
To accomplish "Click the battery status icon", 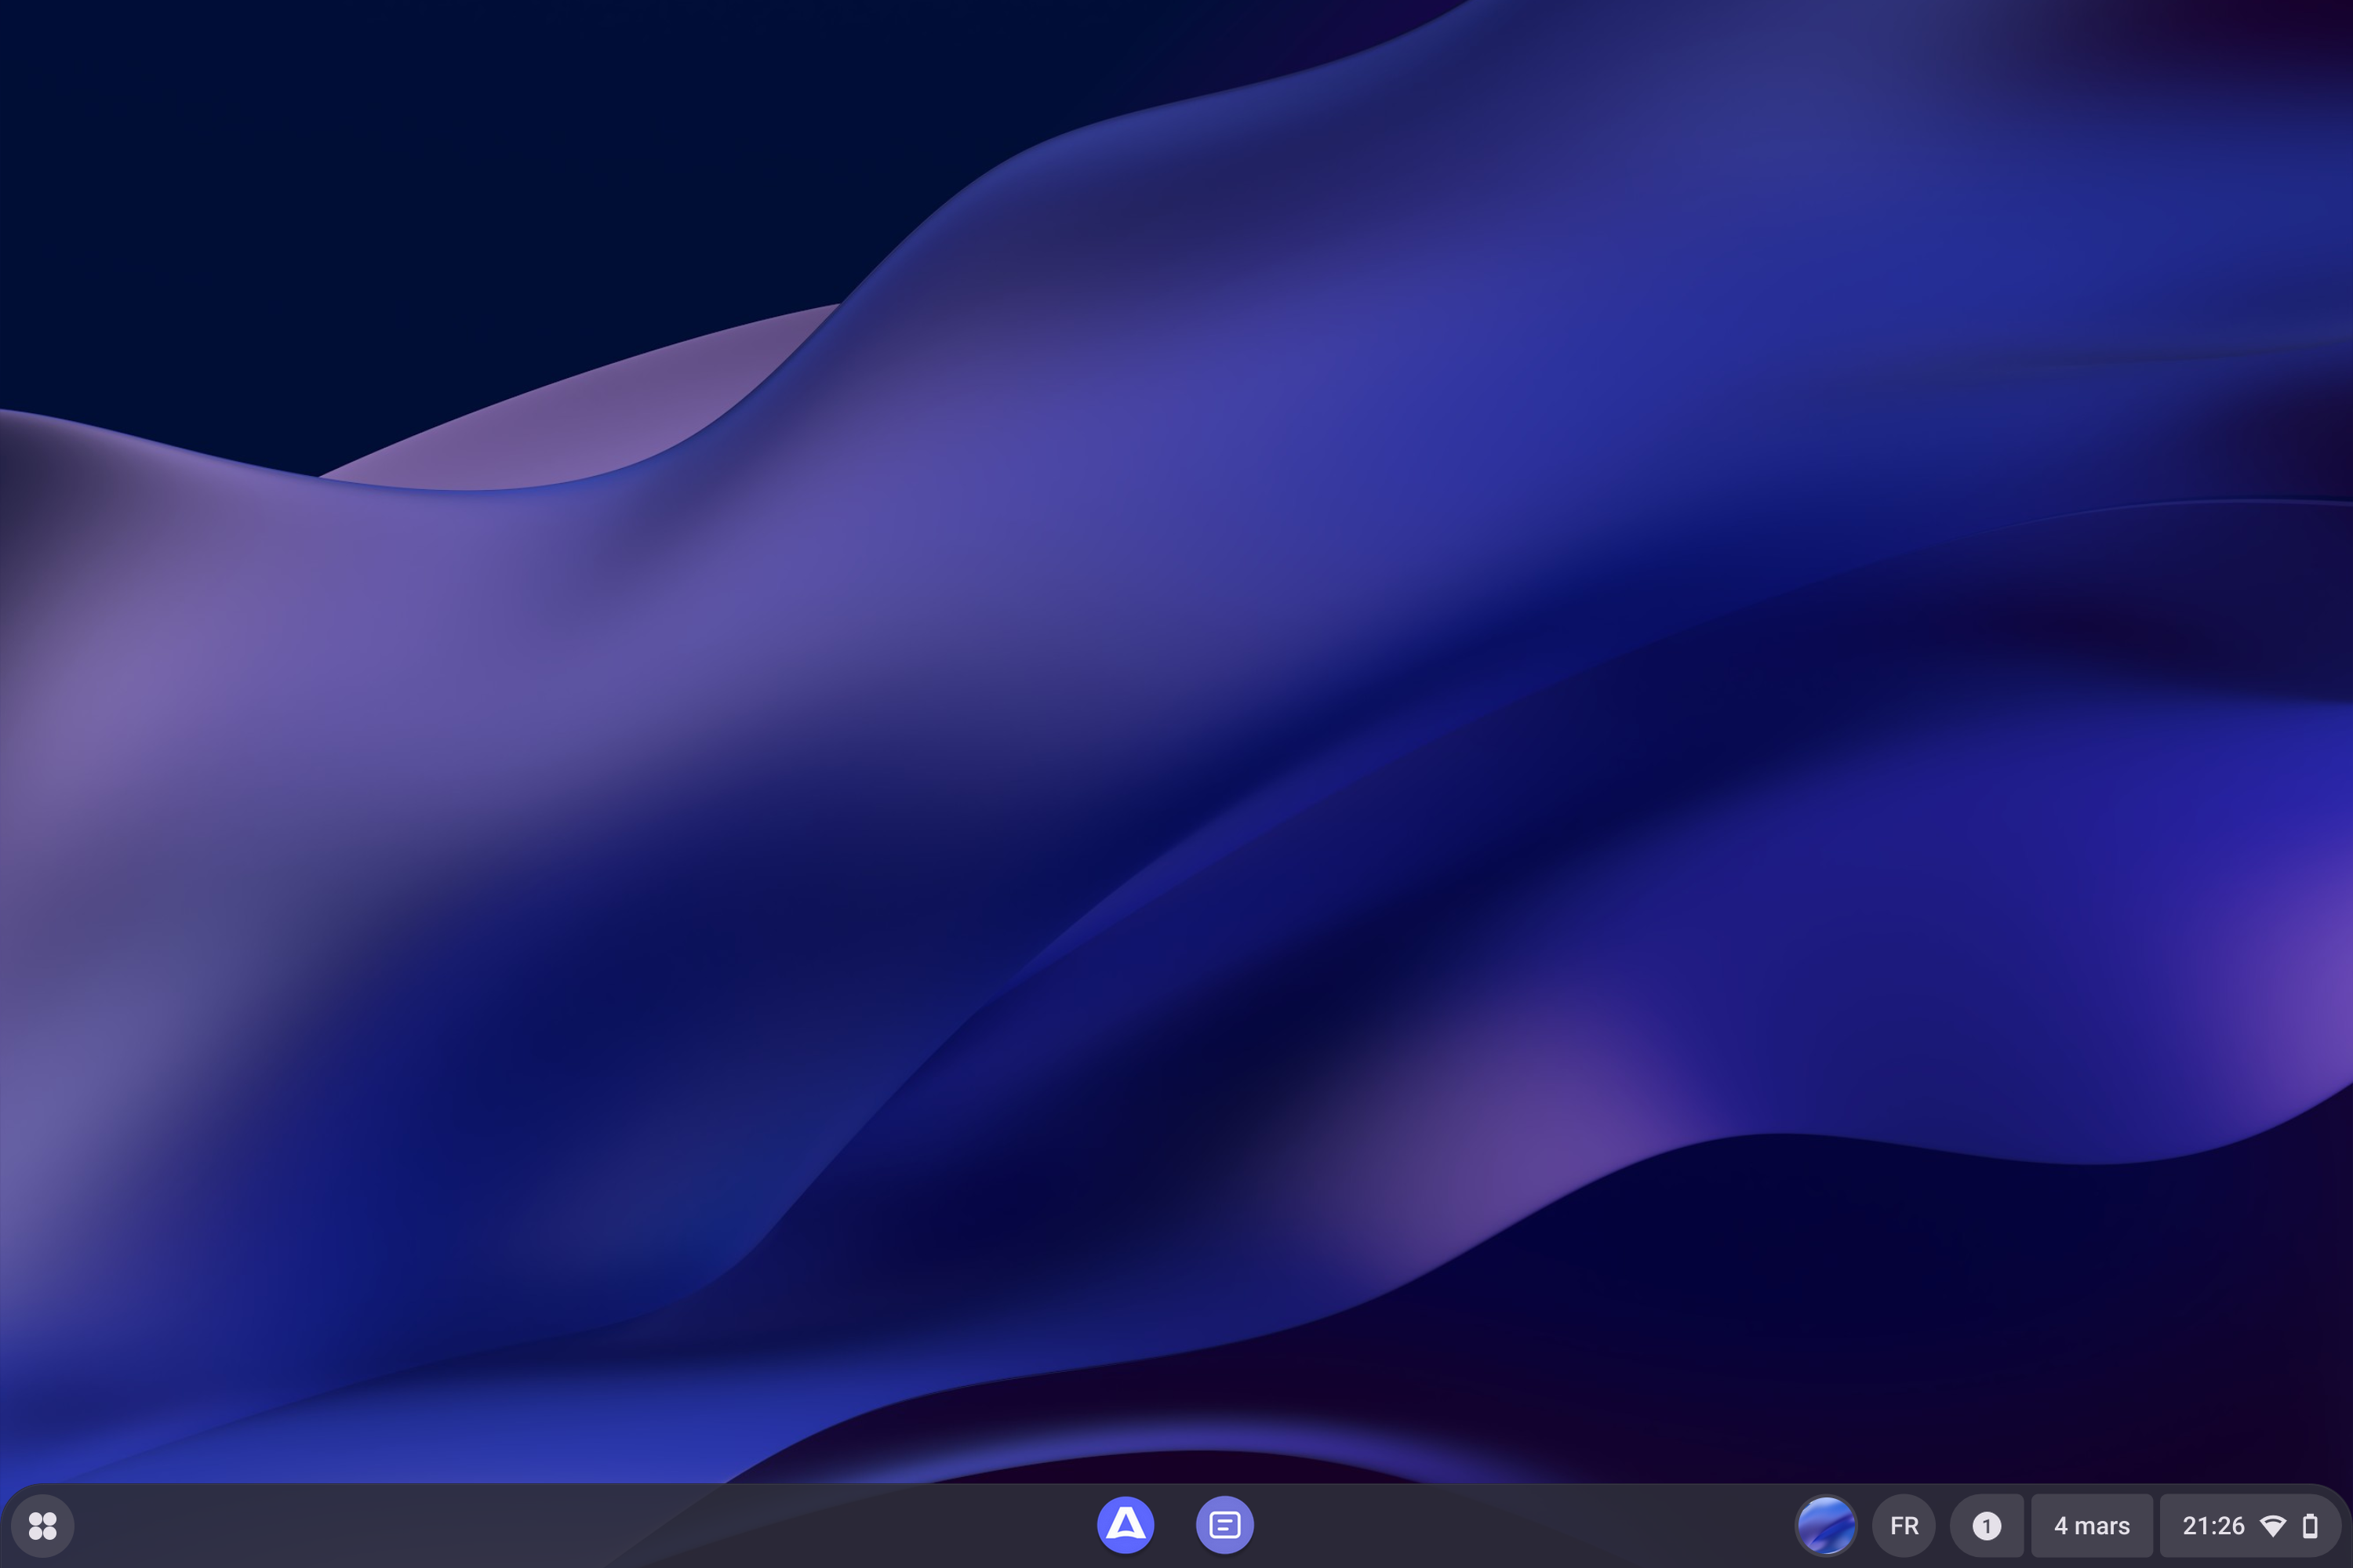I will 2310,1526.
